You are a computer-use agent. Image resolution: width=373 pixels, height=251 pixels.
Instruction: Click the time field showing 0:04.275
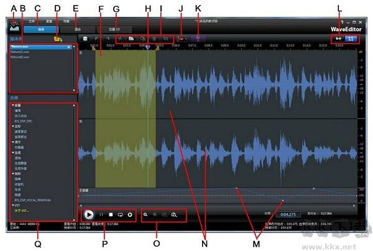(288, 214)
